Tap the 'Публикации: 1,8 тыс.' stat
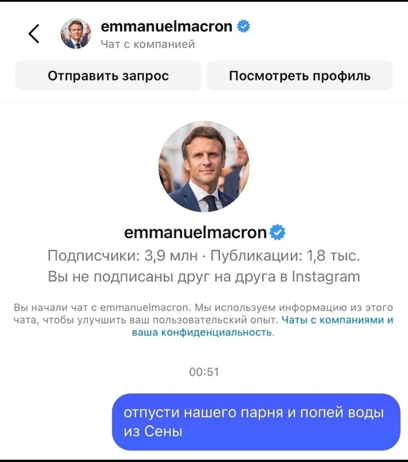Viewport: 408px width, 462px height. click(x=285, y=256)
